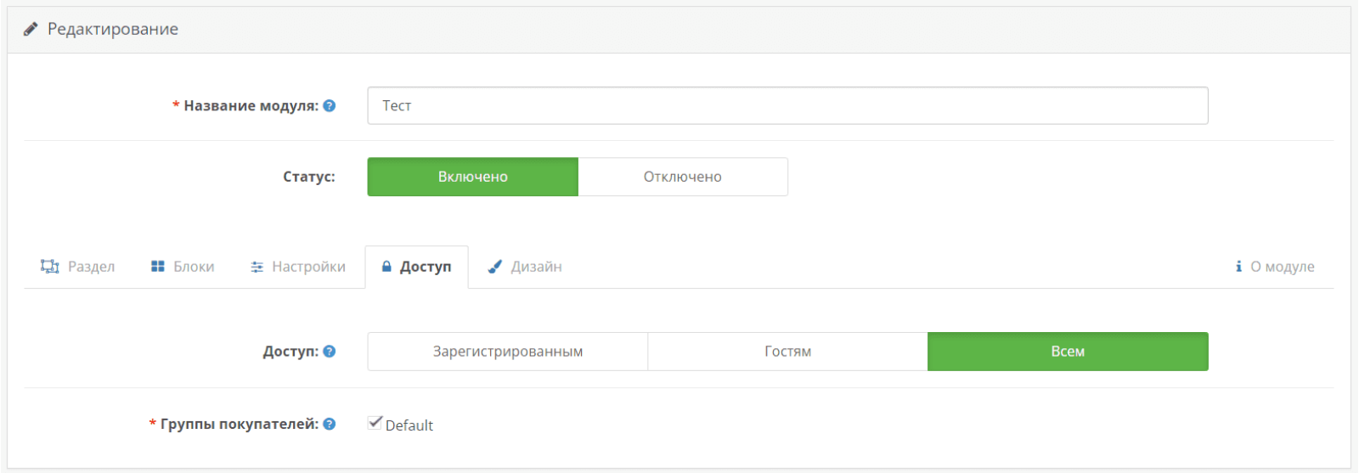Toggle the Default customer group checkbox

click(x=375, y=423)
